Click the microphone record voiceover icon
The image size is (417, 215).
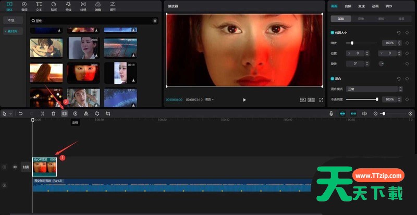click(331, 113)
